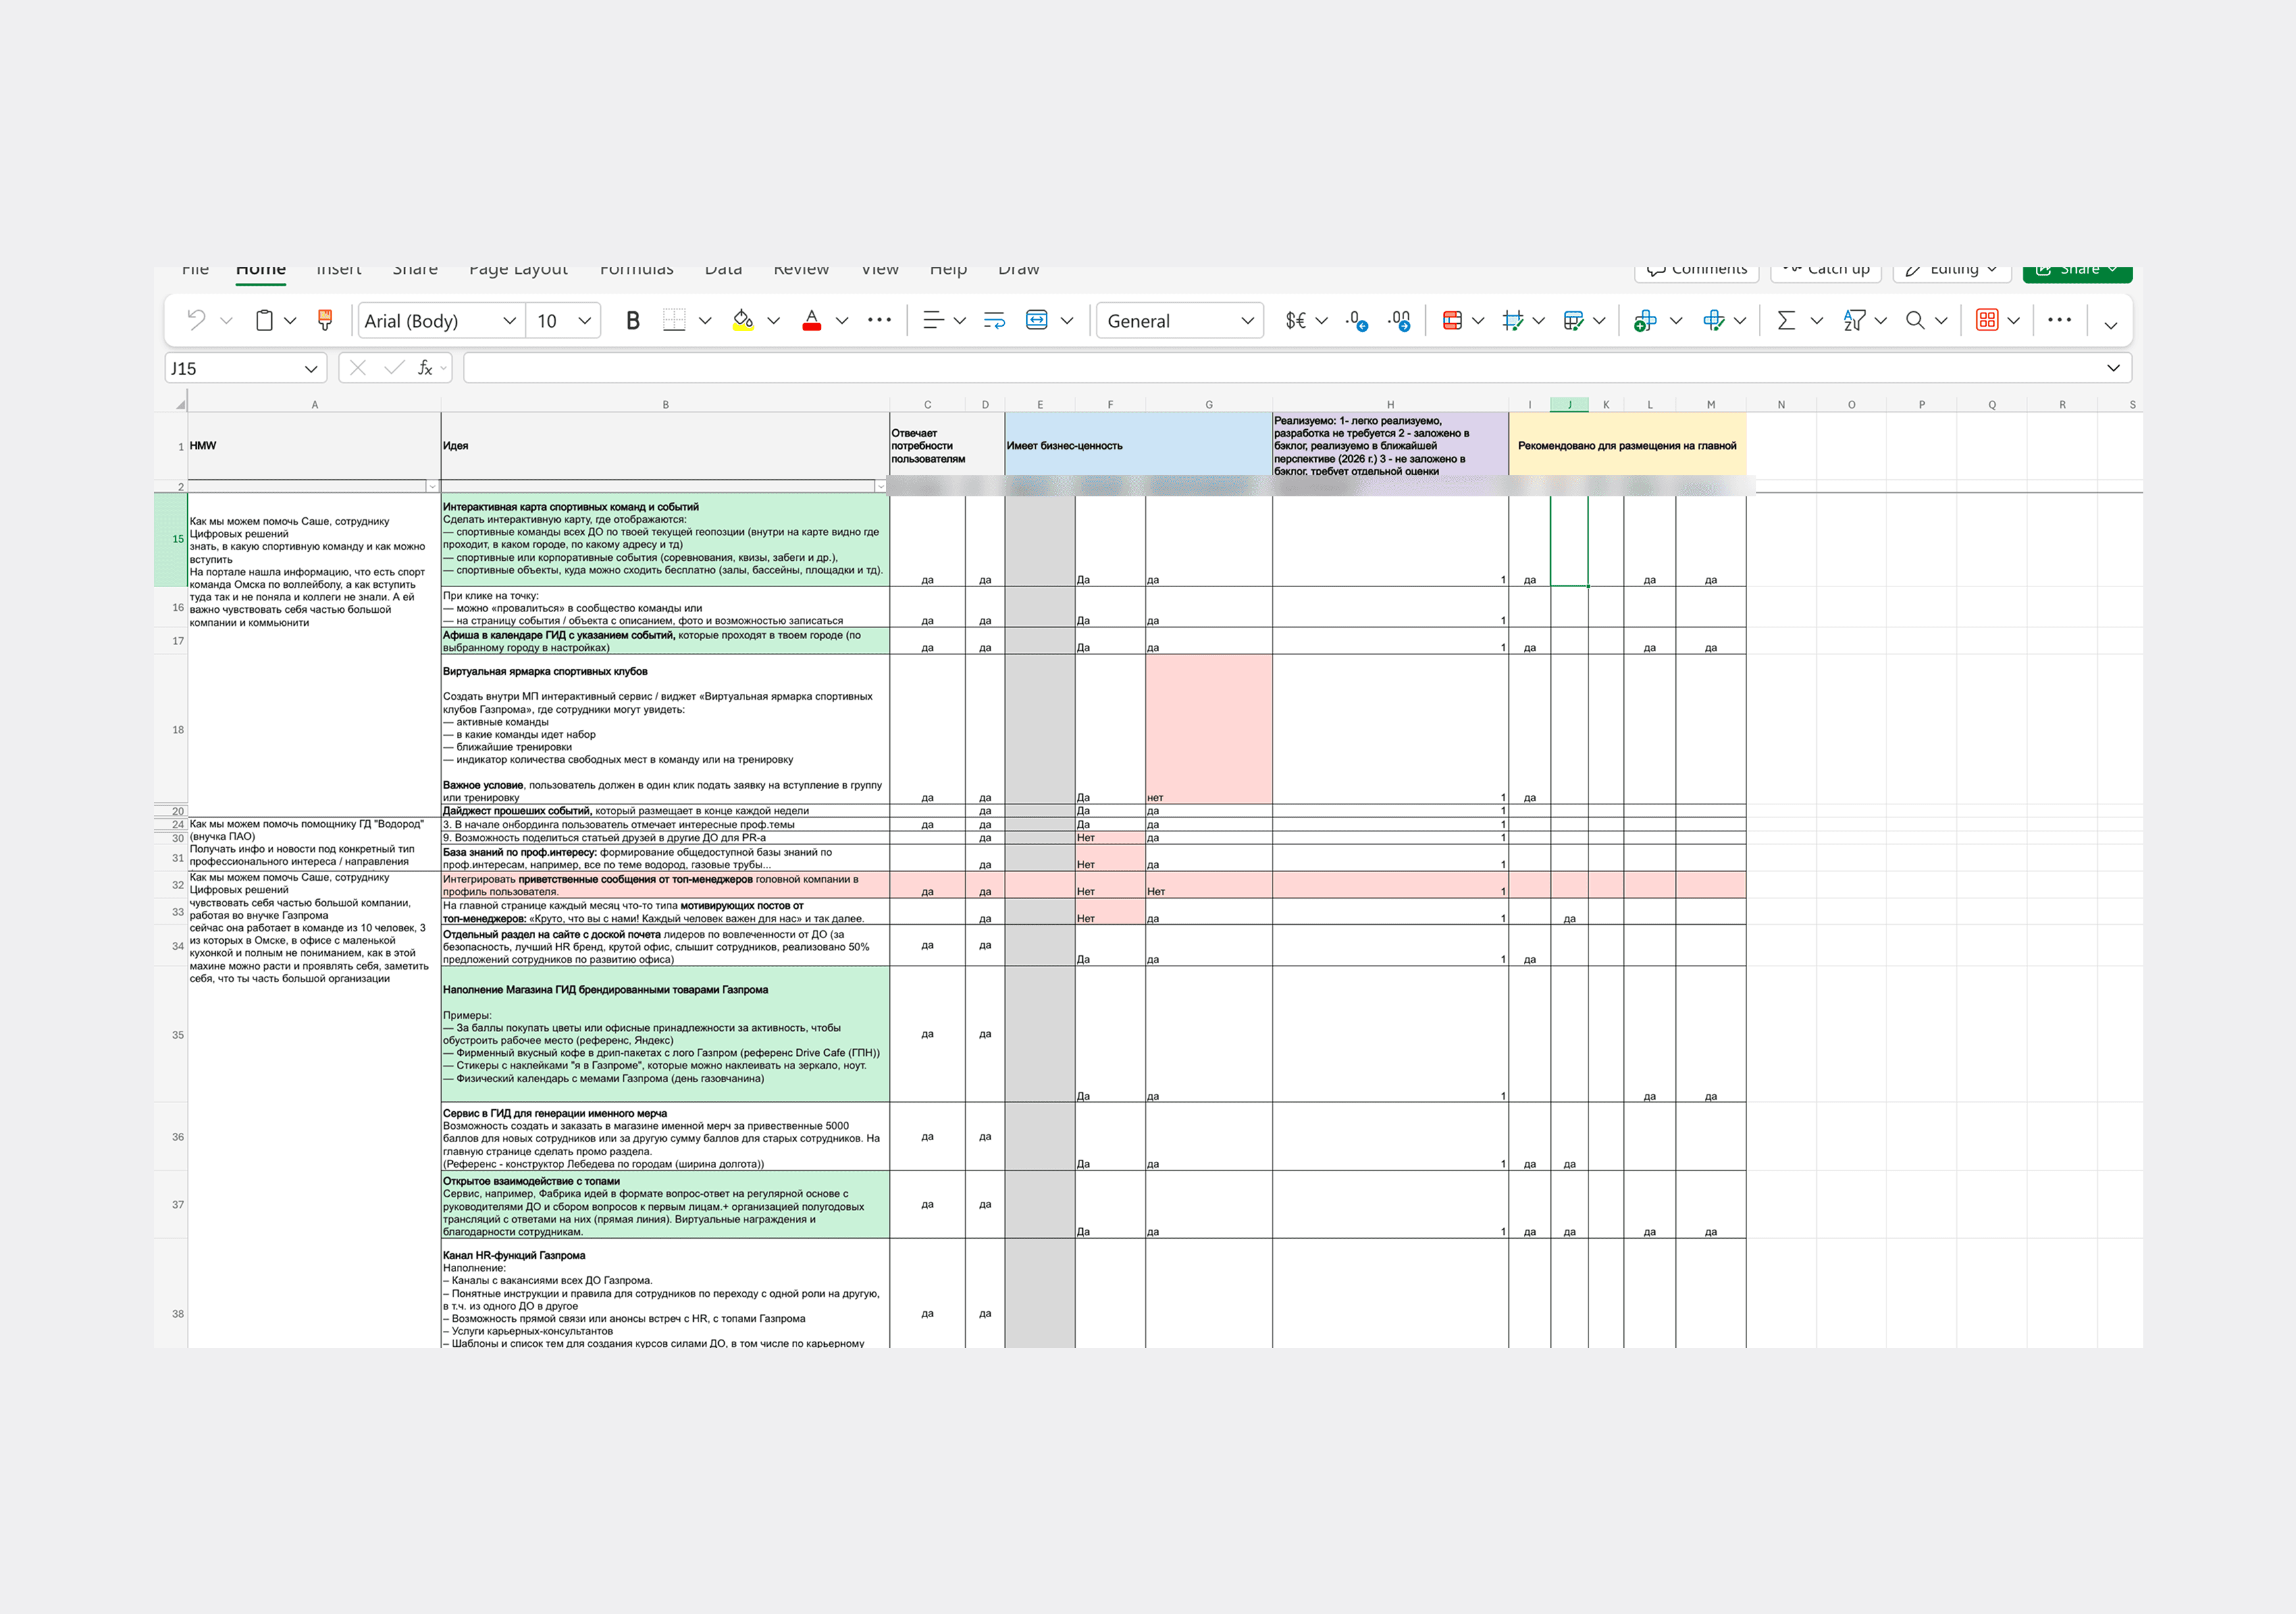Click the Undo arrow icon
The image size is (2296, 1614).
197,320
